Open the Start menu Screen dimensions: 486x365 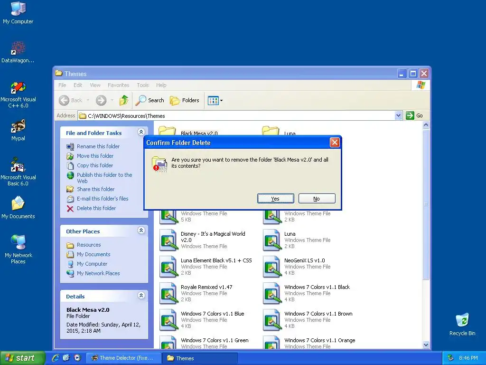coord(22,358)
